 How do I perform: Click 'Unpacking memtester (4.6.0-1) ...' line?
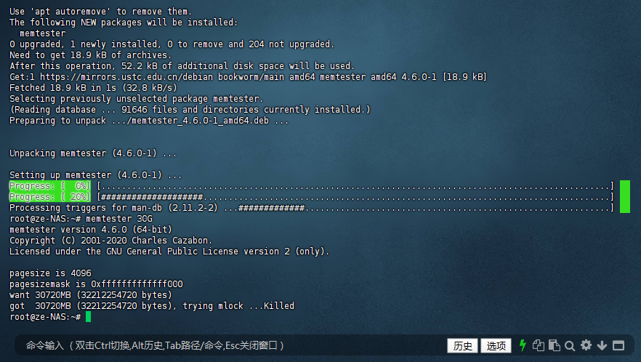pyautogui.click(x=93, y=153)
